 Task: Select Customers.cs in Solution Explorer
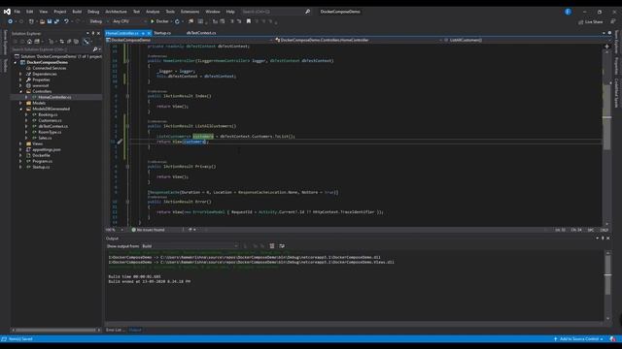50,120
